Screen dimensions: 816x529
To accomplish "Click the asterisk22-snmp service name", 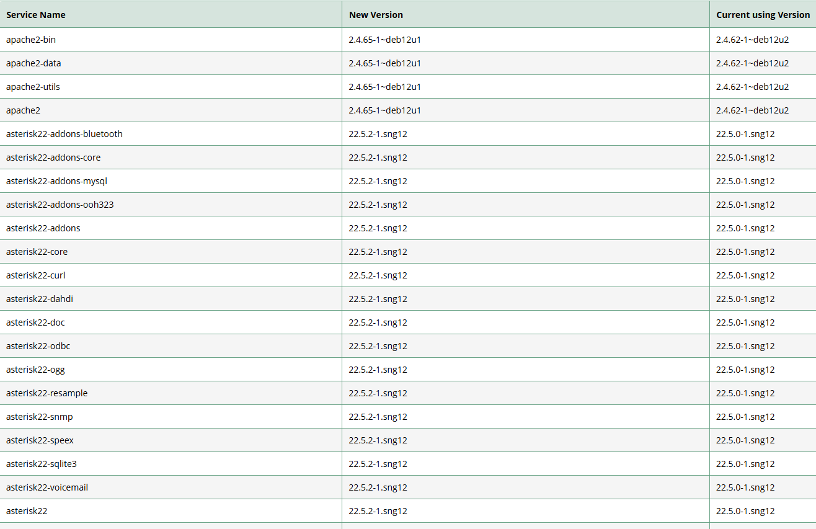I will (40, 417).
